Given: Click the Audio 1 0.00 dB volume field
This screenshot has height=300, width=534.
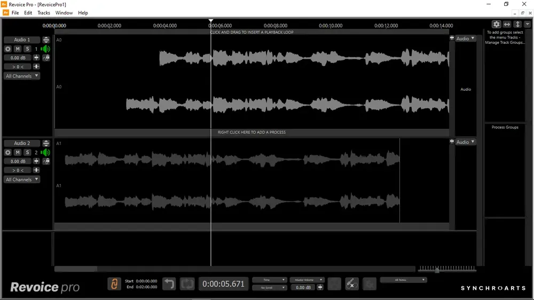Looking at the screenshot, I should pyautogui.click(x=18, y=58).
